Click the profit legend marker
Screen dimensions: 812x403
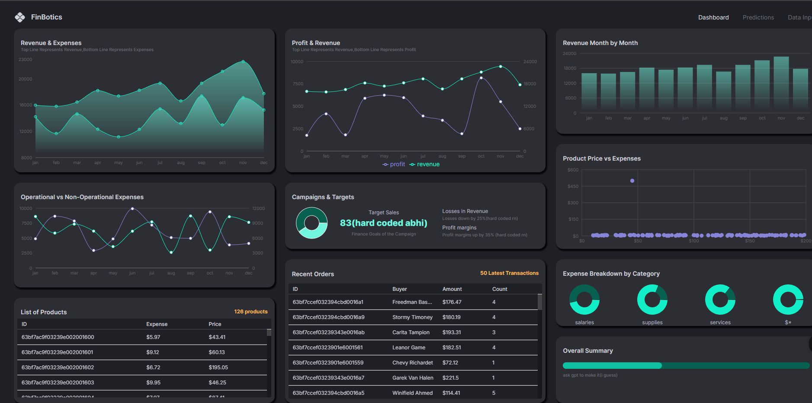[385, 164]
